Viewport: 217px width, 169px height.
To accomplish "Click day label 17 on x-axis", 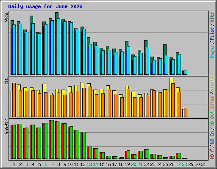I will 114,164.
